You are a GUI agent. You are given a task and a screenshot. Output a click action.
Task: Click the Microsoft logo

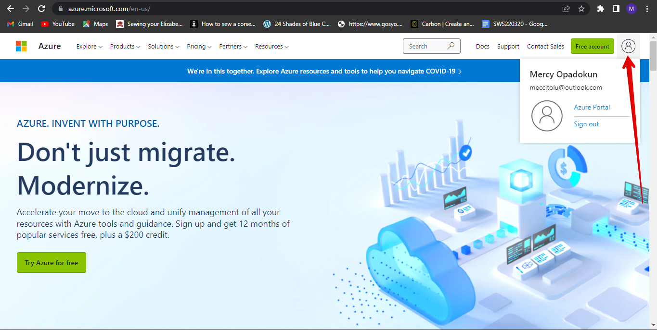(x=21, y=46)
